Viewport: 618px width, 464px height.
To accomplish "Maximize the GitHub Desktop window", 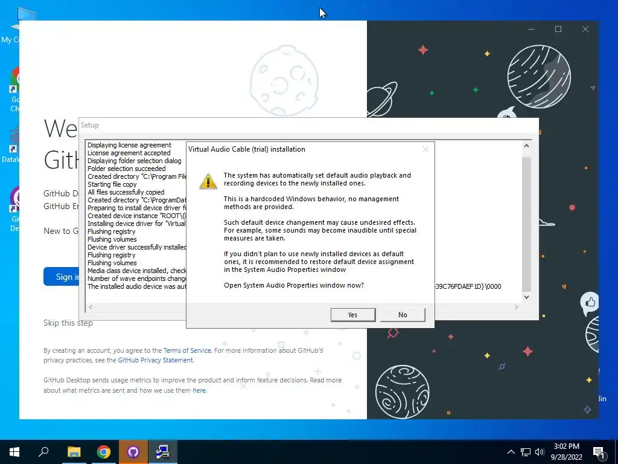I will (x=558, y=29).
